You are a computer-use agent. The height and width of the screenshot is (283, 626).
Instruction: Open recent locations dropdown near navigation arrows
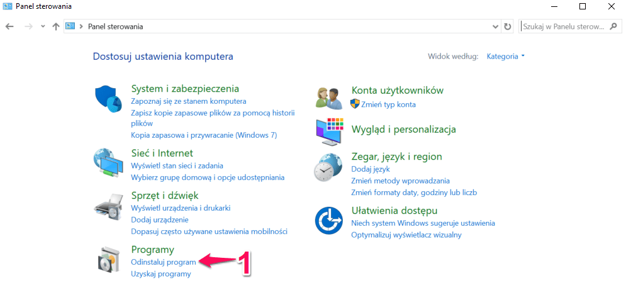point(43,26)
